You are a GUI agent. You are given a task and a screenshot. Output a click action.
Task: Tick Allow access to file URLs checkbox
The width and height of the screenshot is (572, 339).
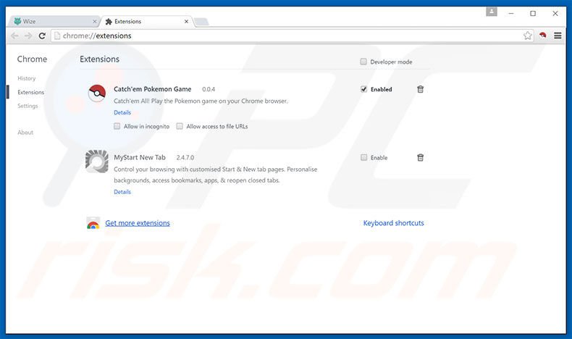[180, 126]
